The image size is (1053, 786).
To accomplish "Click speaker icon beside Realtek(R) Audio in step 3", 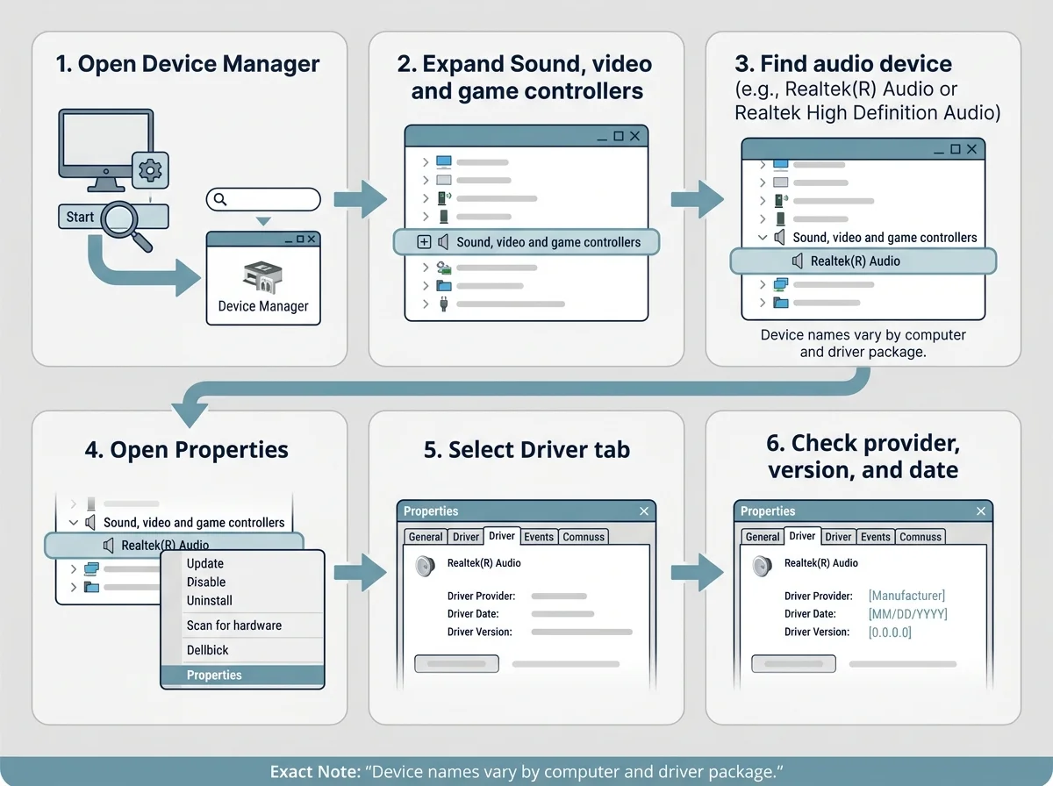I will 797,261.
